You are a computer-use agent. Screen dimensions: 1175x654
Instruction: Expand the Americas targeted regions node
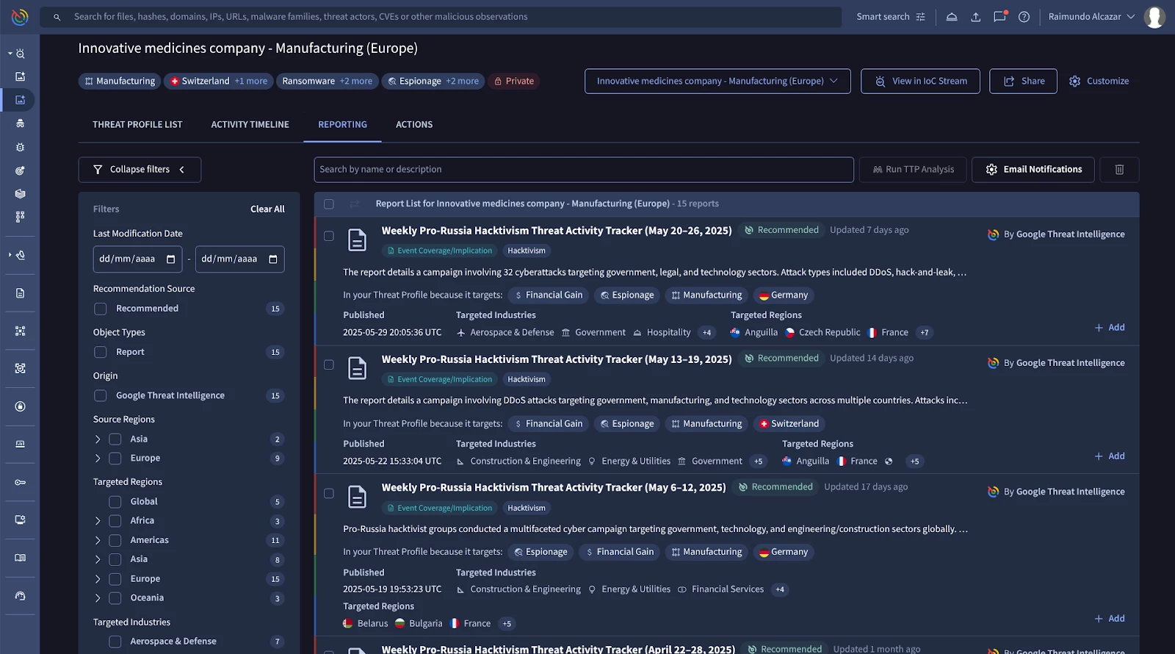pos(98,540)
